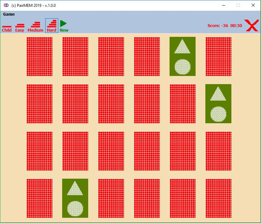Click the big red X exit icon
The width and height of the screenshot is (261, 223).
click(x=252, y=25)
